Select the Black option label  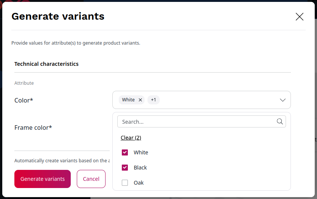140,168
